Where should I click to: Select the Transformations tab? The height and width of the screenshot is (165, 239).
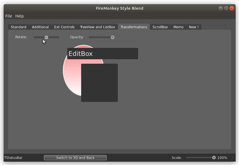(x=134, y=27)
